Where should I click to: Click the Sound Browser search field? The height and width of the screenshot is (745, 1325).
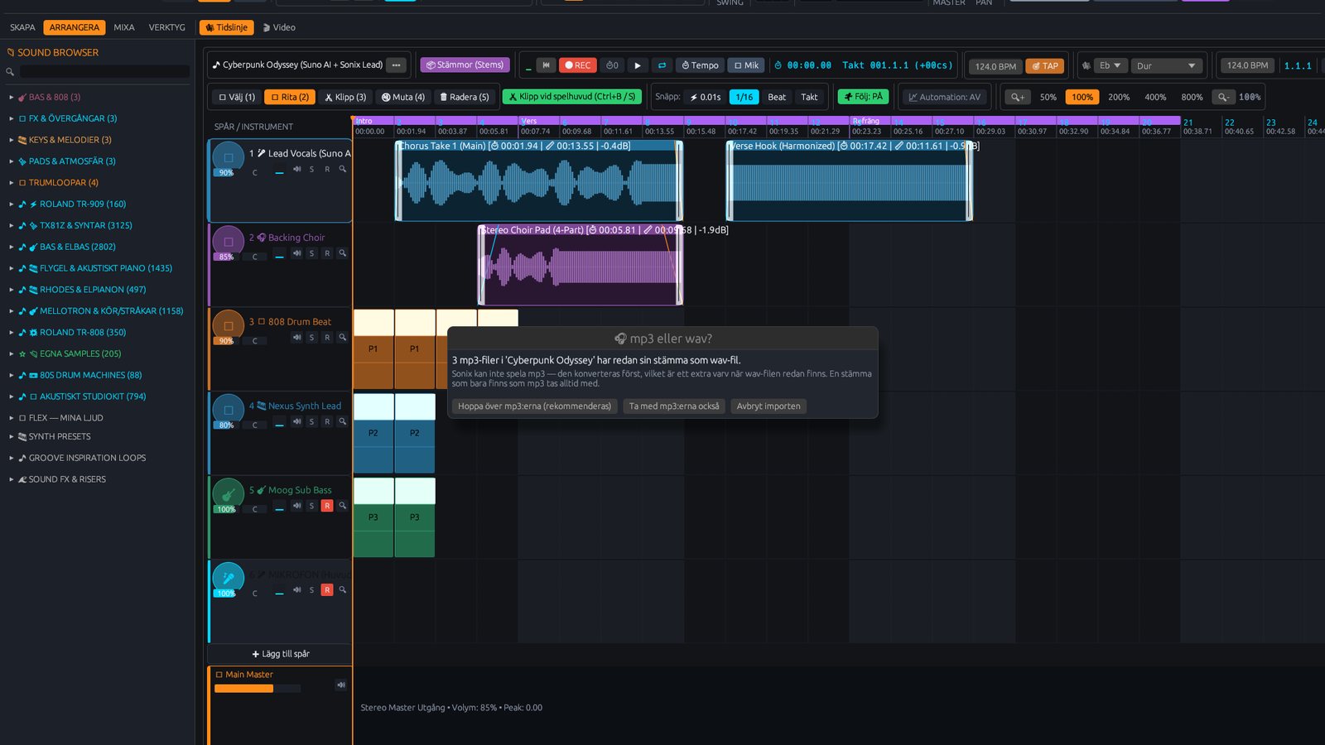105,72
